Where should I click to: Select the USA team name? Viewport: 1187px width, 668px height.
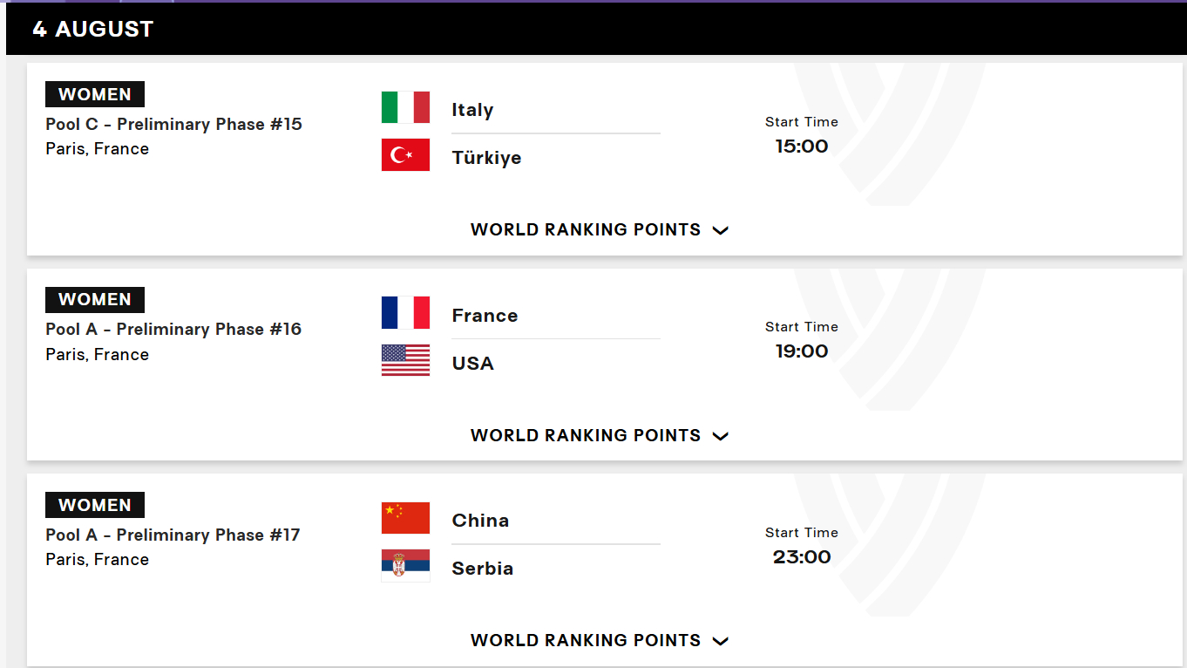[x=472, y=364]
